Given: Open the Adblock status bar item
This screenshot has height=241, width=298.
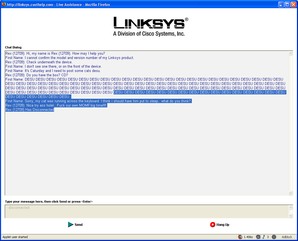Looking at the screenshot, I should (287, 237).
